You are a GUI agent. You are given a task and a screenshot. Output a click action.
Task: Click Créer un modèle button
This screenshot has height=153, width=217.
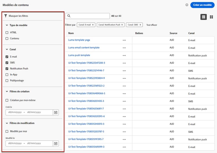(202, 5)
